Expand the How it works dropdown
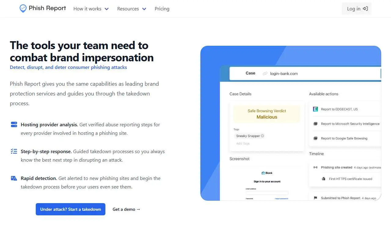 coord(91,9)
